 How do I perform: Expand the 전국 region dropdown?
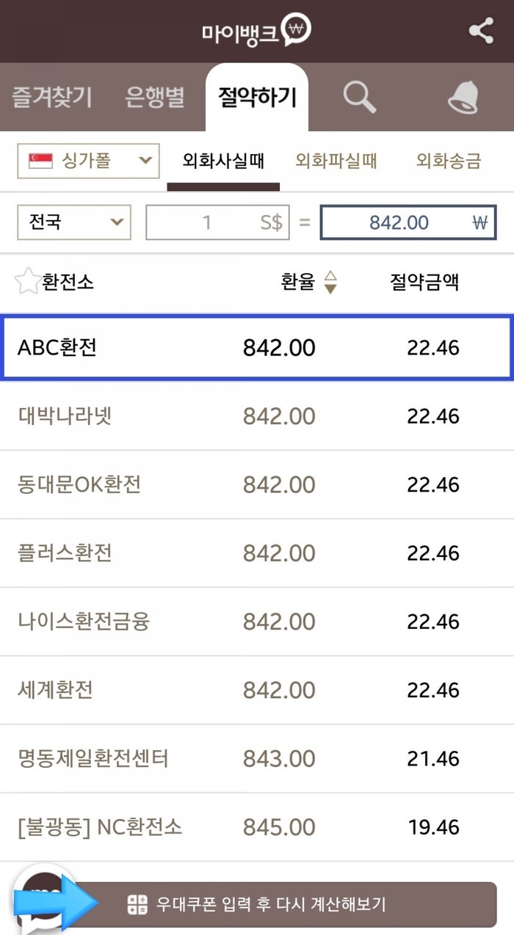coord(73,222)
